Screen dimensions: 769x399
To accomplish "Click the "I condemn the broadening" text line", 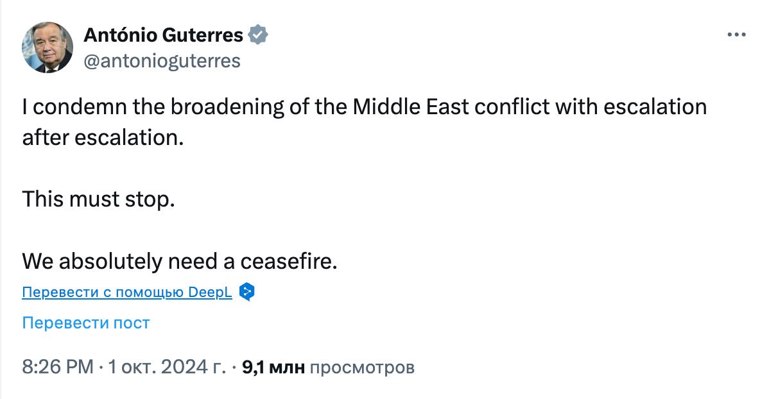I will [364, 106].
